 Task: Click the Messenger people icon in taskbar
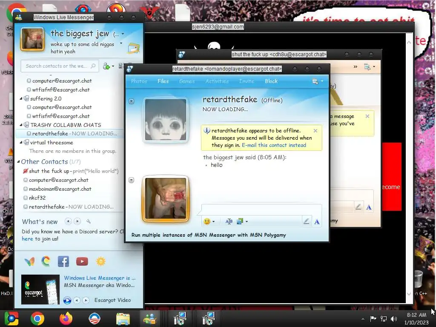(x=150, y=319)
